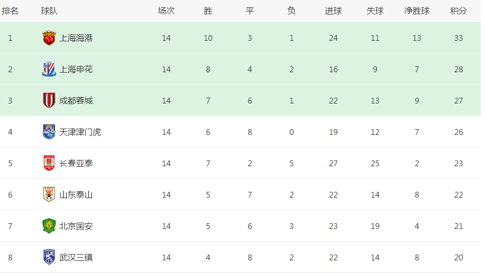
Task: Open the 天津津门虎 team name link
Action: (x=80, y=132)
